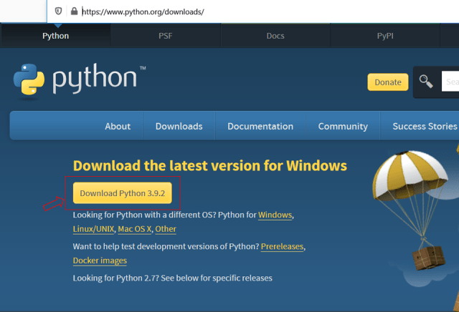Open the Docs tab
The image size is (459, 312).
tap(275, 36)
